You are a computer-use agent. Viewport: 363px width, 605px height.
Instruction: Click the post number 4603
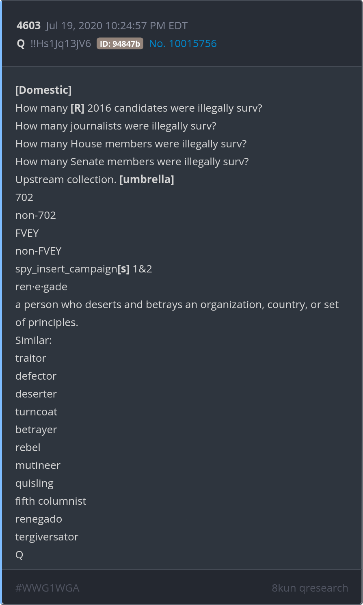point(28,26)
